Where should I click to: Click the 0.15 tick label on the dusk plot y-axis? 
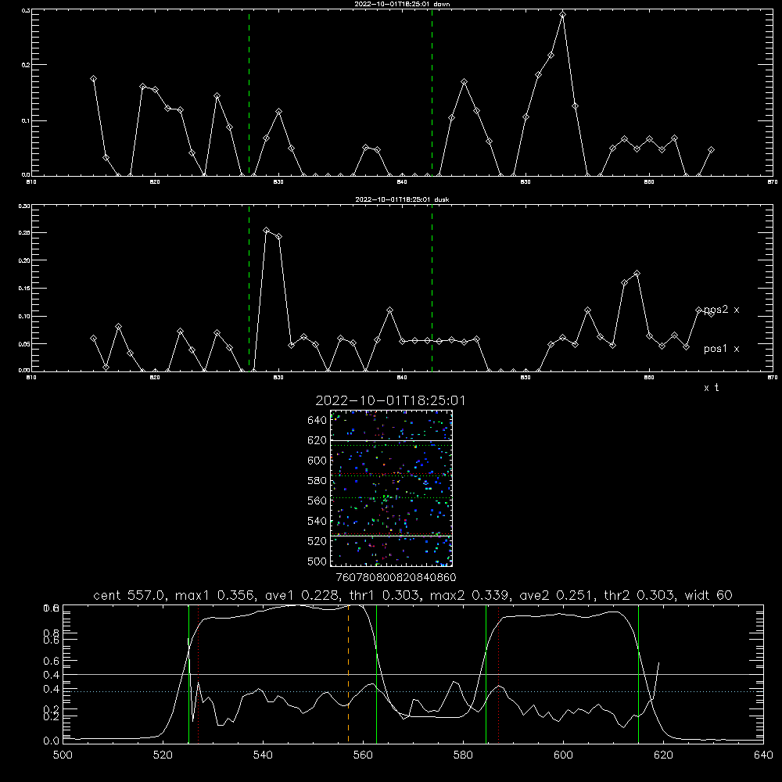click(24, 289)
